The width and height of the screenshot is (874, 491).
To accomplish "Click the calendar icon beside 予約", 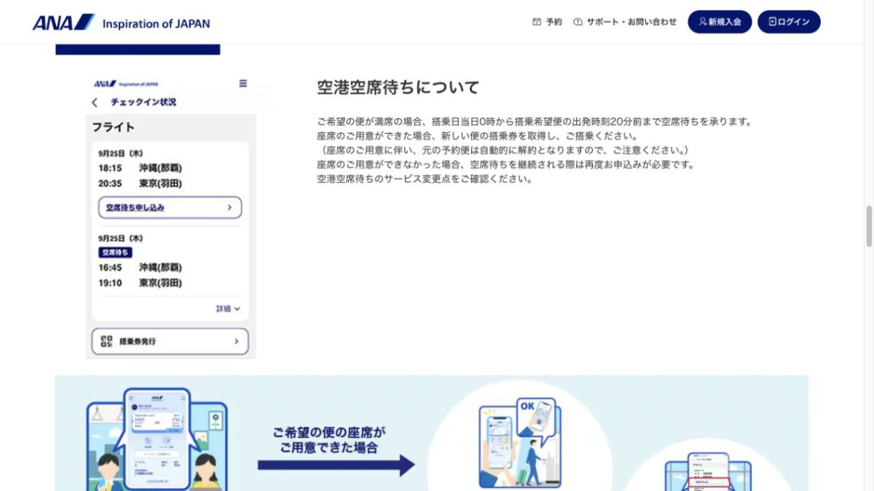I will (538, 22).
